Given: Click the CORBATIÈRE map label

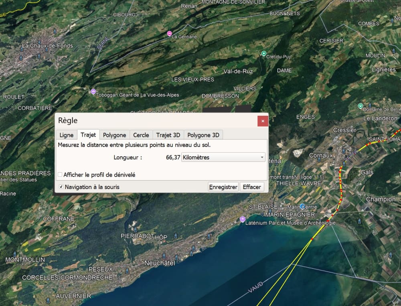Looking at the screenshot, I should [x=35, y=108].
